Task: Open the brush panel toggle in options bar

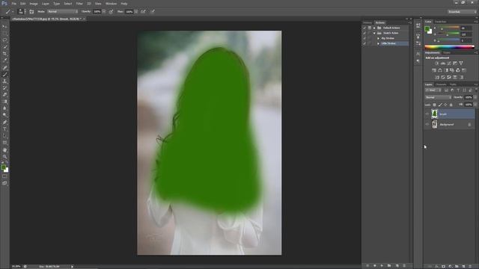Action: (31, 12)
